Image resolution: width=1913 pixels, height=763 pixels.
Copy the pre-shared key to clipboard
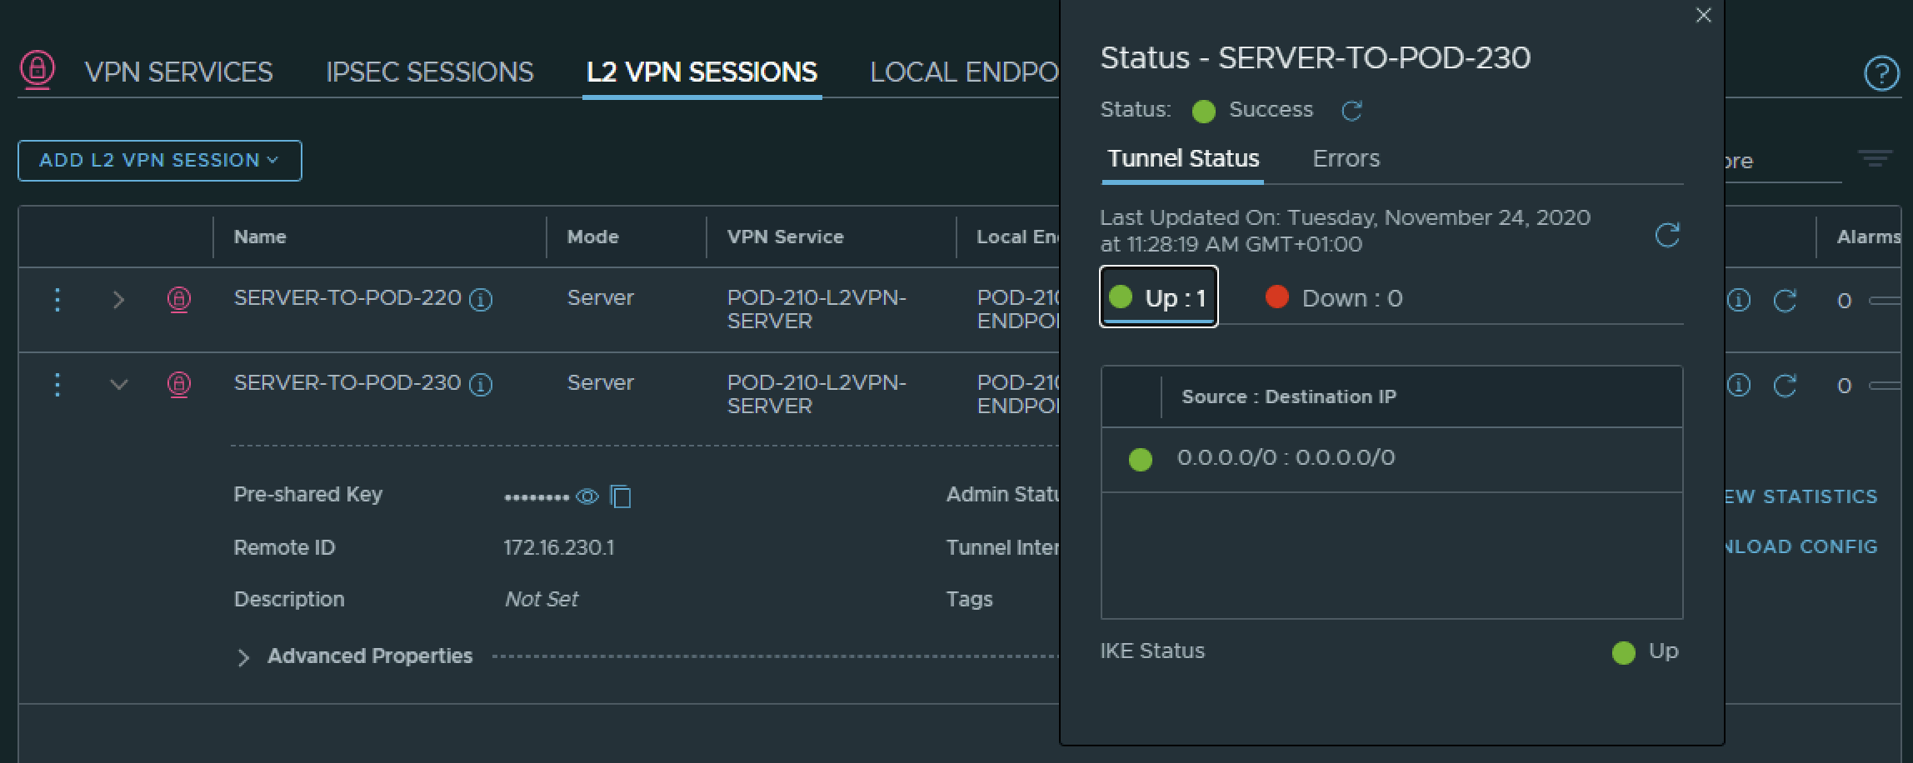tap(621, 496)
